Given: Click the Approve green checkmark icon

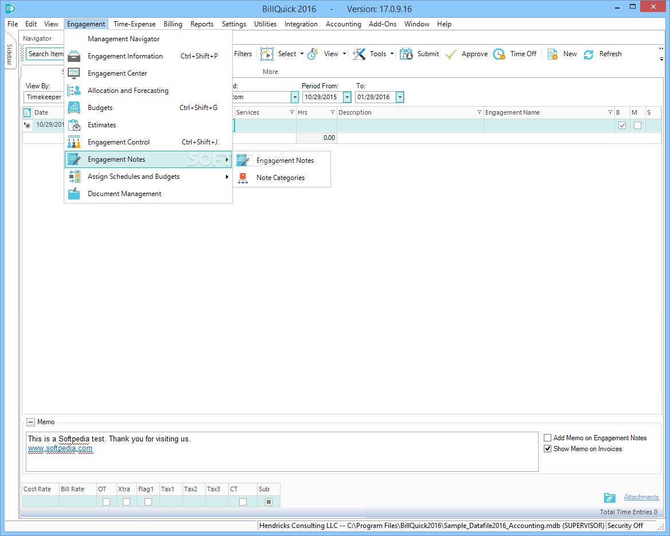Looking at the screenshot, I should click(451, 54).
